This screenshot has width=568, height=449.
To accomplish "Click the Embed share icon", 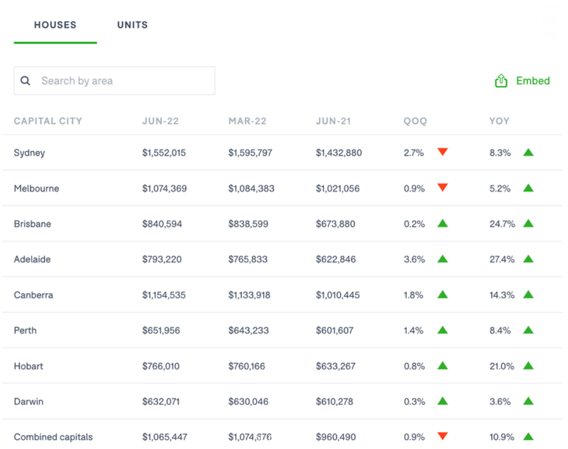I will pos(501,81).
